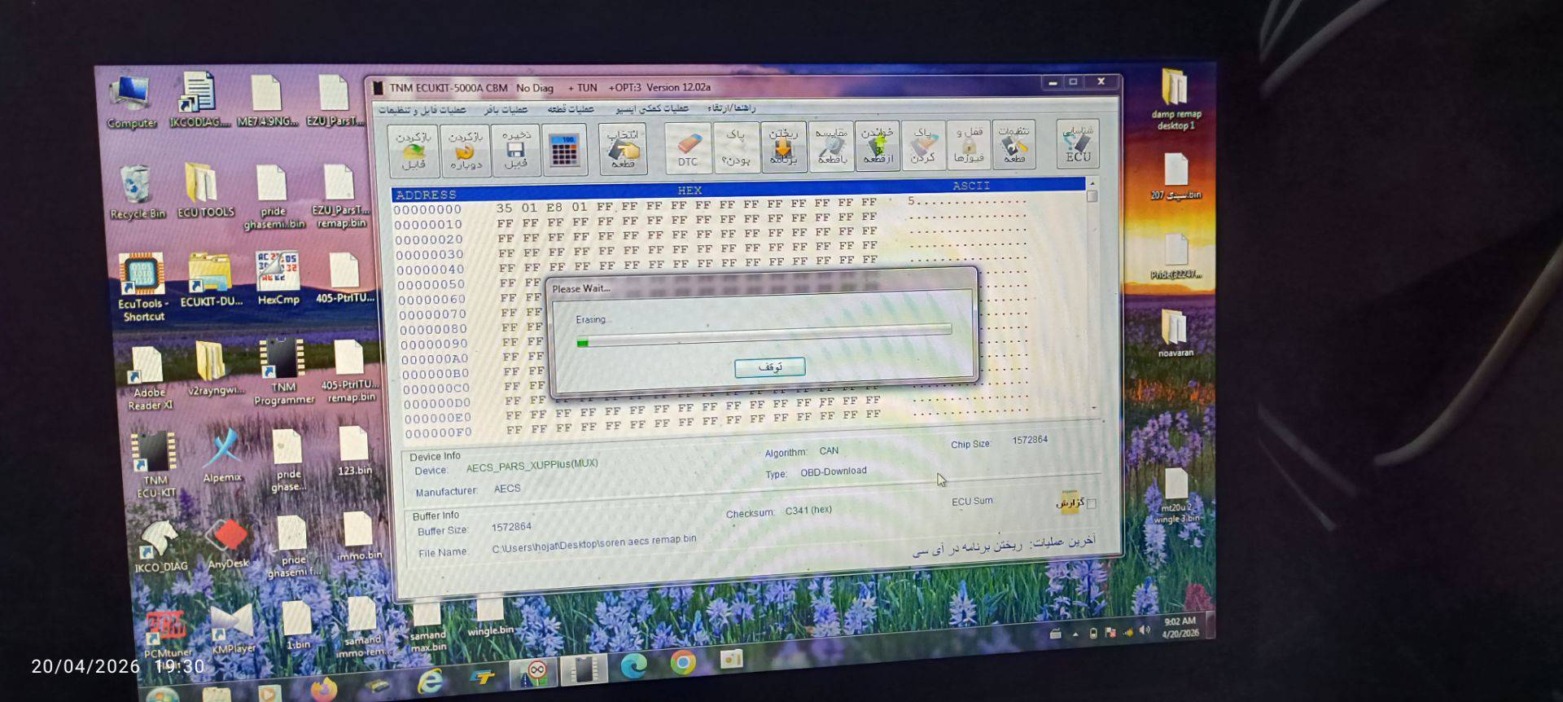This screenshot has width=1563, height=702.
Task: Toggle the گزارش report checkbox
Action: 1092,504
